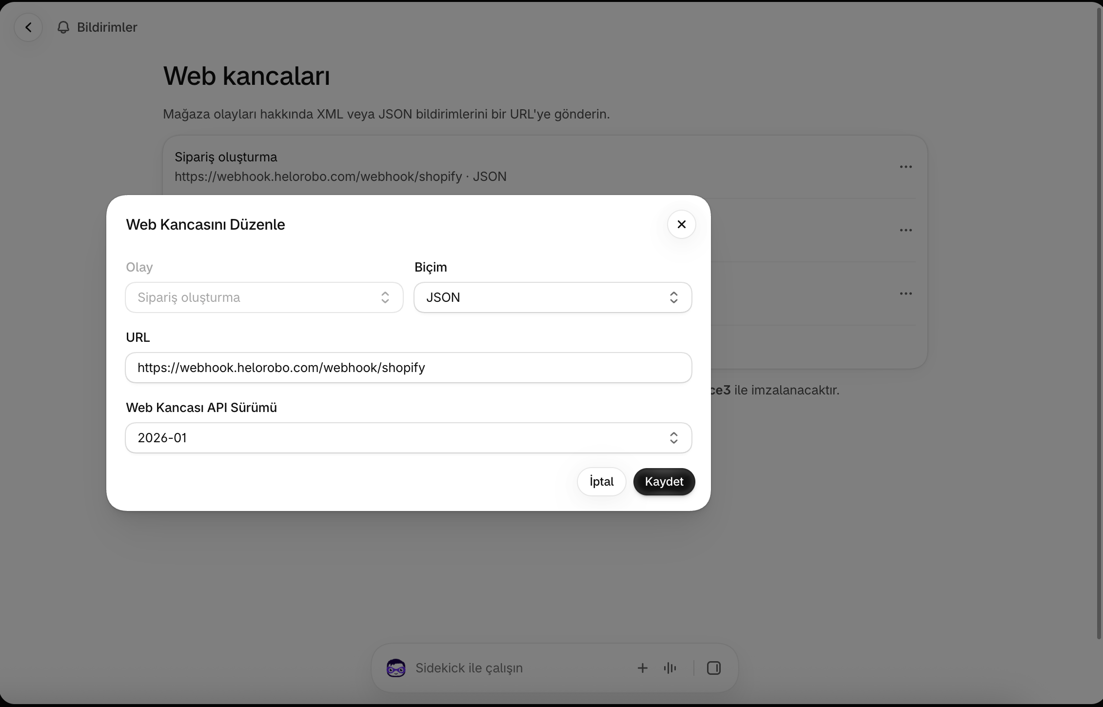The width and height of the screenshot is (1103, 707).
Task: Open the Biçim dropdown set to JSON
Action: click(x=553, y=297)
